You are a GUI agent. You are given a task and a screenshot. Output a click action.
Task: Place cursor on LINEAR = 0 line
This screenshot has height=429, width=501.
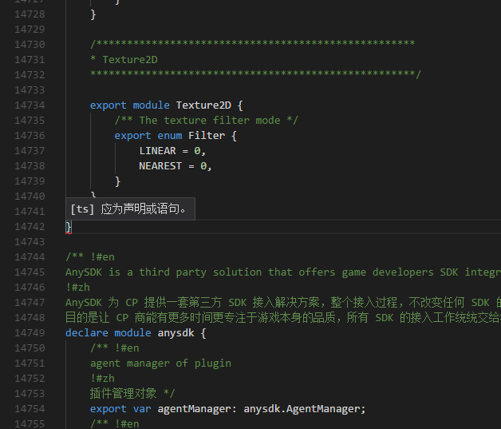tap(172, 150)
